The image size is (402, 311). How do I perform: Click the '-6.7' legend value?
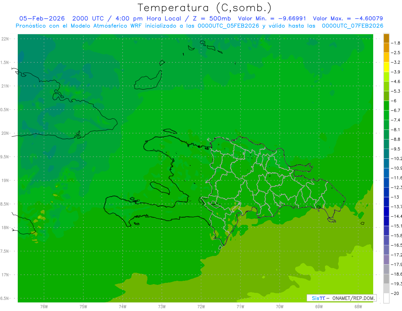click(396, 110)
